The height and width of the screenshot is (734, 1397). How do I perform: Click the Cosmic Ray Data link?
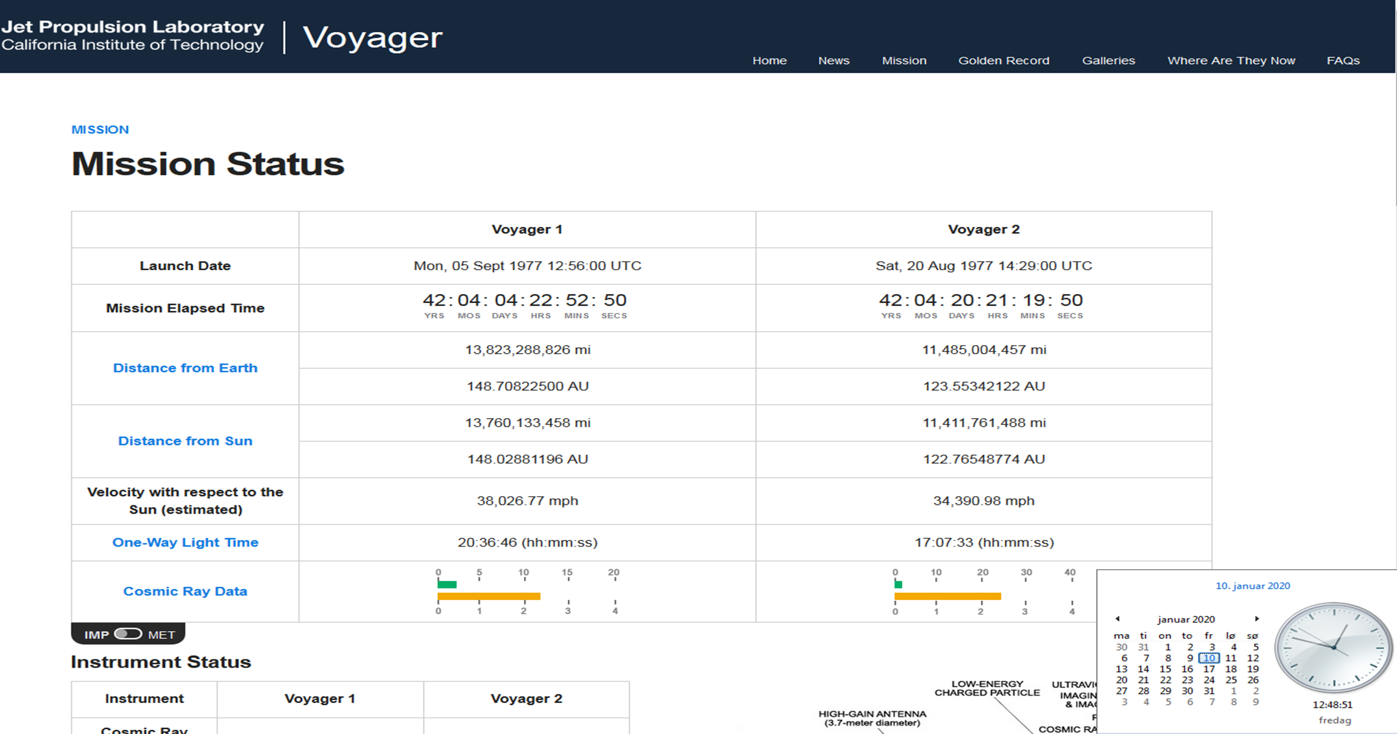(x=185, y=591)
